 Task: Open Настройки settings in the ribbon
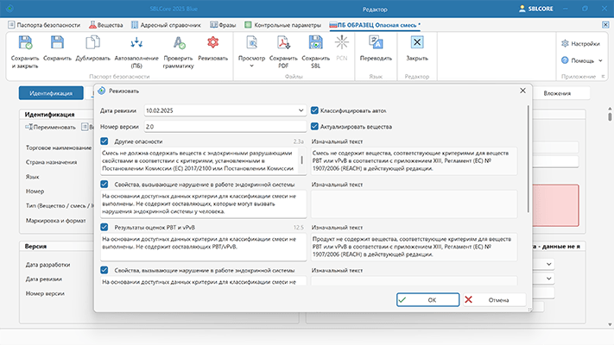point(580,43)
